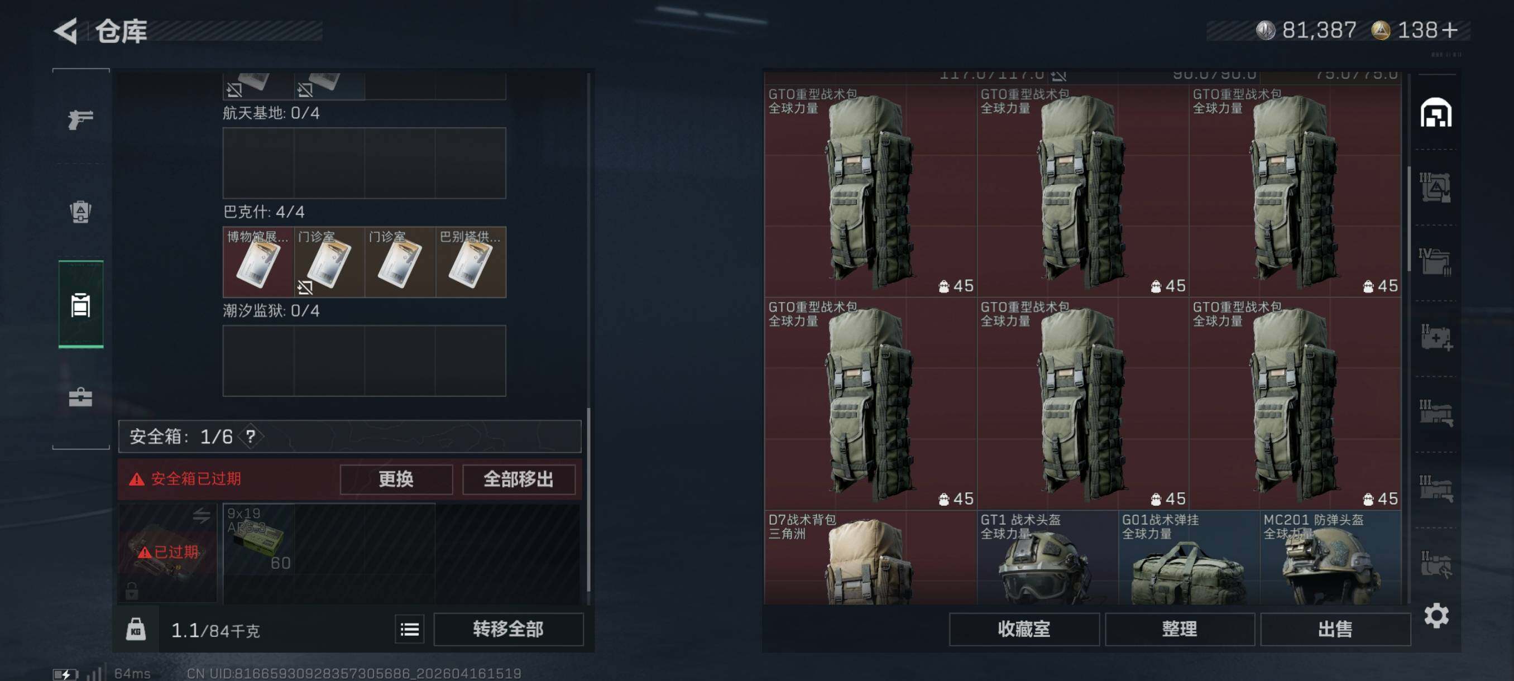Click the 全部移出 button
Image resolution: width=1514 pixels, height=681 pixels.
pyautogui.click(x=519, y=479)
